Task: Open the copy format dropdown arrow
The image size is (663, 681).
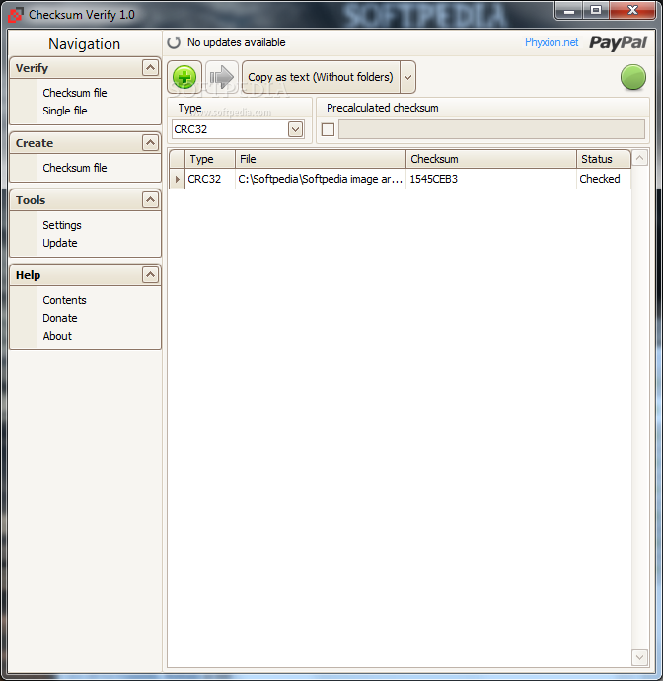Action: click(x=407, y=77)
